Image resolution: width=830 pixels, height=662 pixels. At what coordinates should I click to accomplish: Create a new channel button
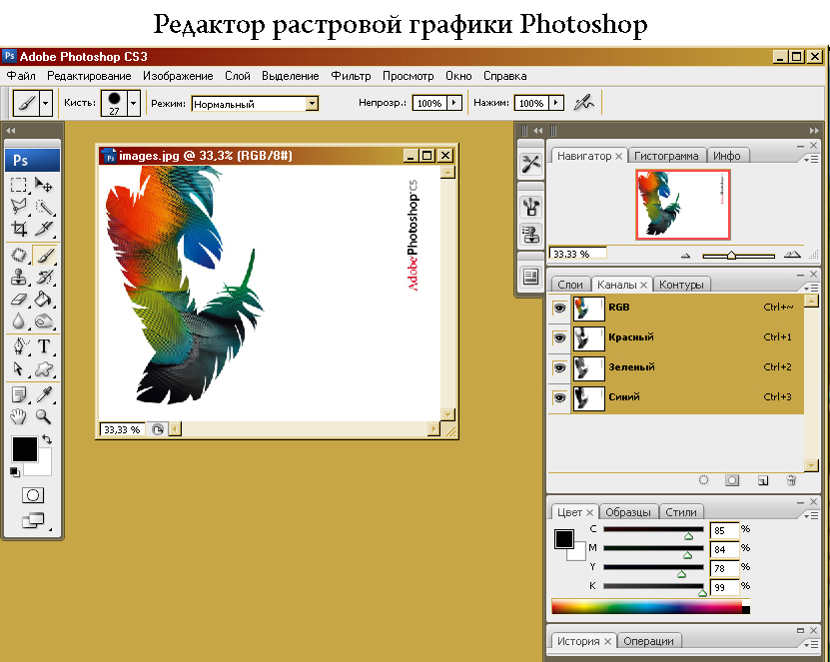click(763, 480)
